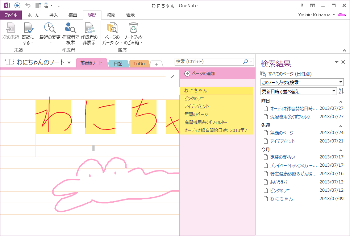Close the 検索結果 pane
The image size is (350, 236).
pos(343,62)
